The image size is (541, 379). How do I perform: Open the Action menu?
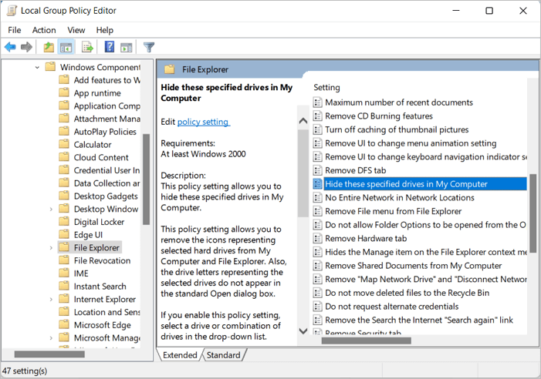pyautogui.click(x=44, y=30)
